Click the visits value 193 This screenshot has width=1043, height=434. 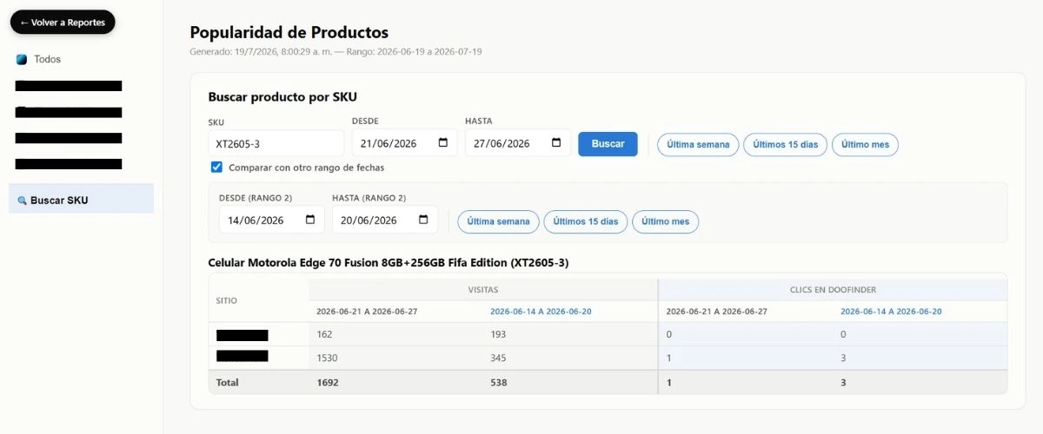(x=498, y=334)
